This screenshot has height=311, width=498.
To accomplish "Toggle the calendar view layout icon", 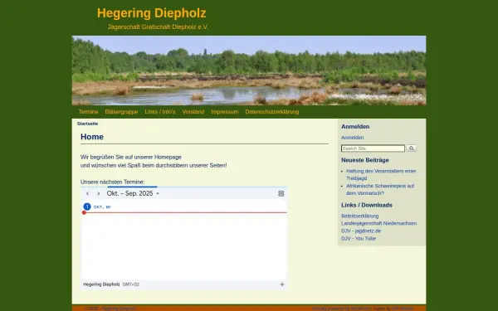I will click(x=281, y=193).
